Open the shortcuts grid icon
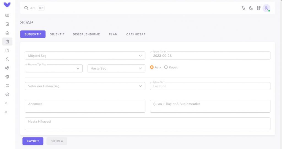Viewport: 282px width, 149px height. (258, 8)
